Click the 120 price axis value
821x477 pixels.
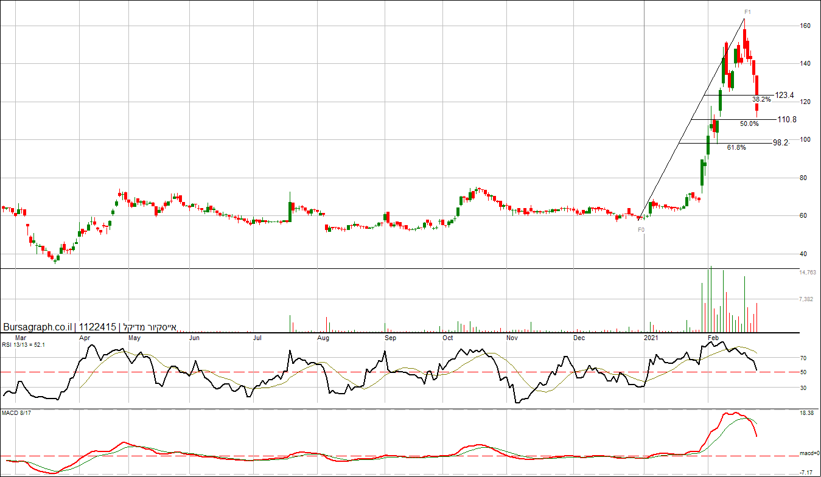805,102
